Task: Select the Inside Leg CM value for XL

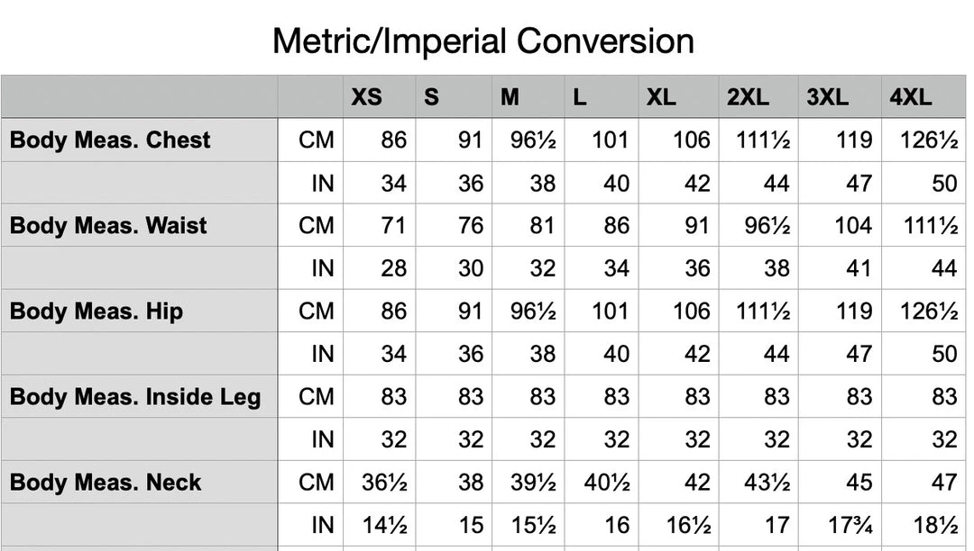Action: point(696,397)
